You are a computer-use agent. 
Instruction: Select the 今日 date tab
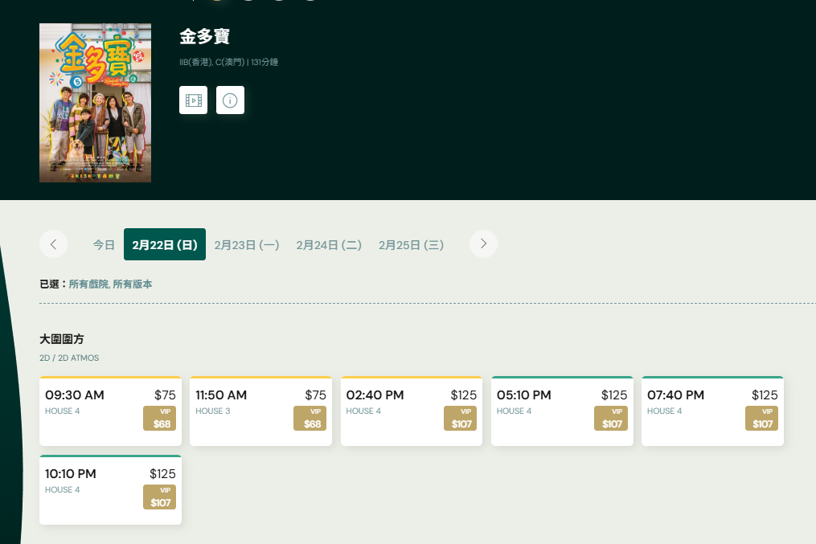104,245
